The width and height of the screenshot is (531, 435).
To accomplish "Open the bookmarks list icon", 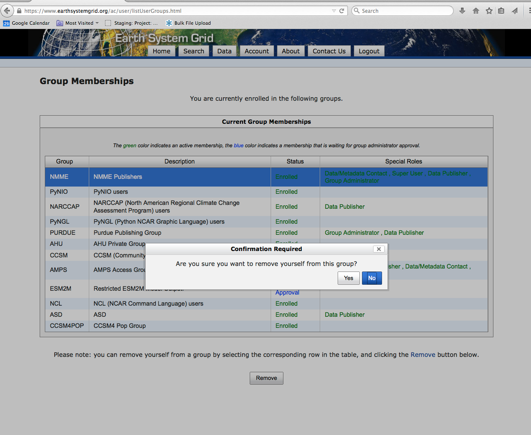I will [501, 11].
